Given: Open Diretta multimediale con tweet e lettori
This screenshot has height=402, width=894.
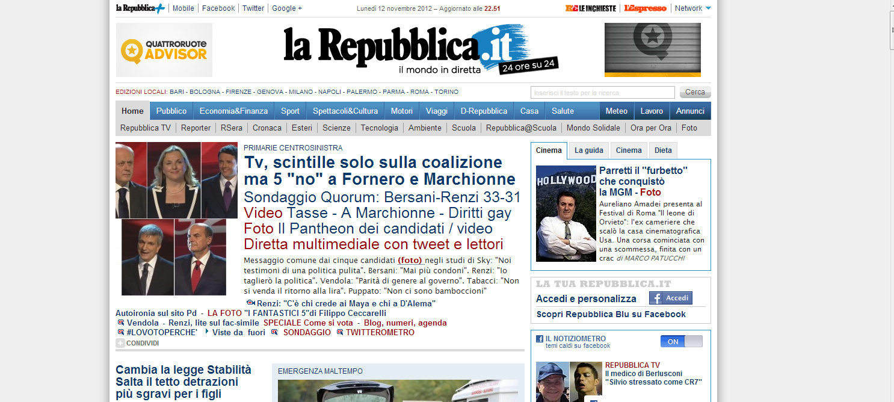Looking at the screenshot, I should (x=374, y=244).
